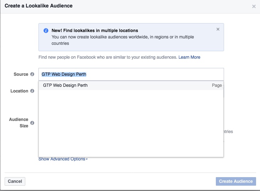Click the blue info icon in the banner
This screenshot has width=260, height=191.
pos(46,31)
